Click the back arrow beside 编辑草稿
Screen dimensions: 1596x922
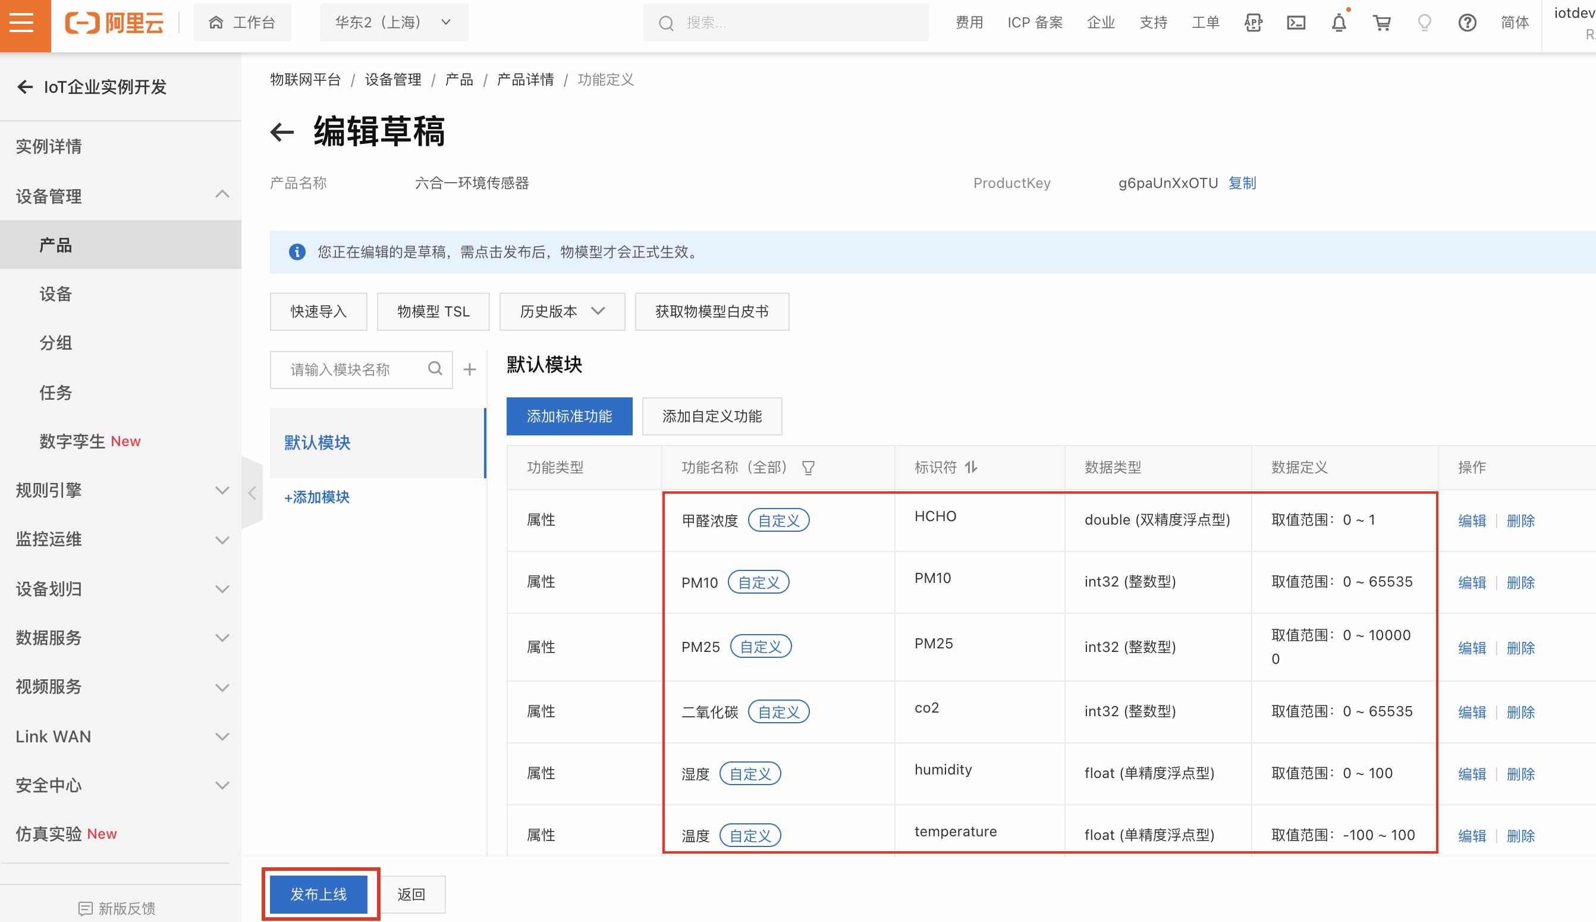coord(282,131)
